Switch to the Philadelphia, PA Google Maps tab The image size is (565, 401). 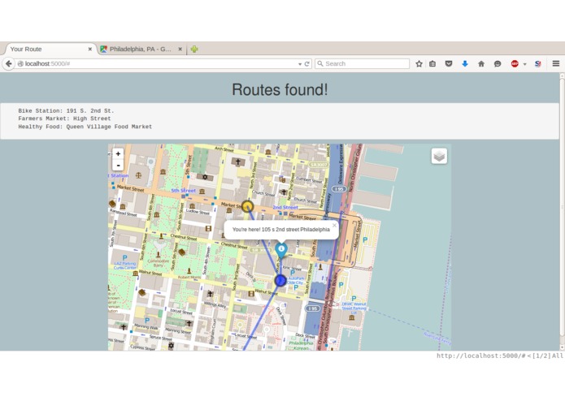(x=141, y=50)
